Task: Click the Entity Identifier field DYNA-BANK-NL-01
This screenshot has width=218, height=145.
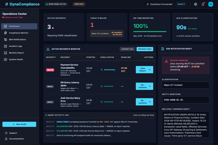Action: click(x=186, y=100)
